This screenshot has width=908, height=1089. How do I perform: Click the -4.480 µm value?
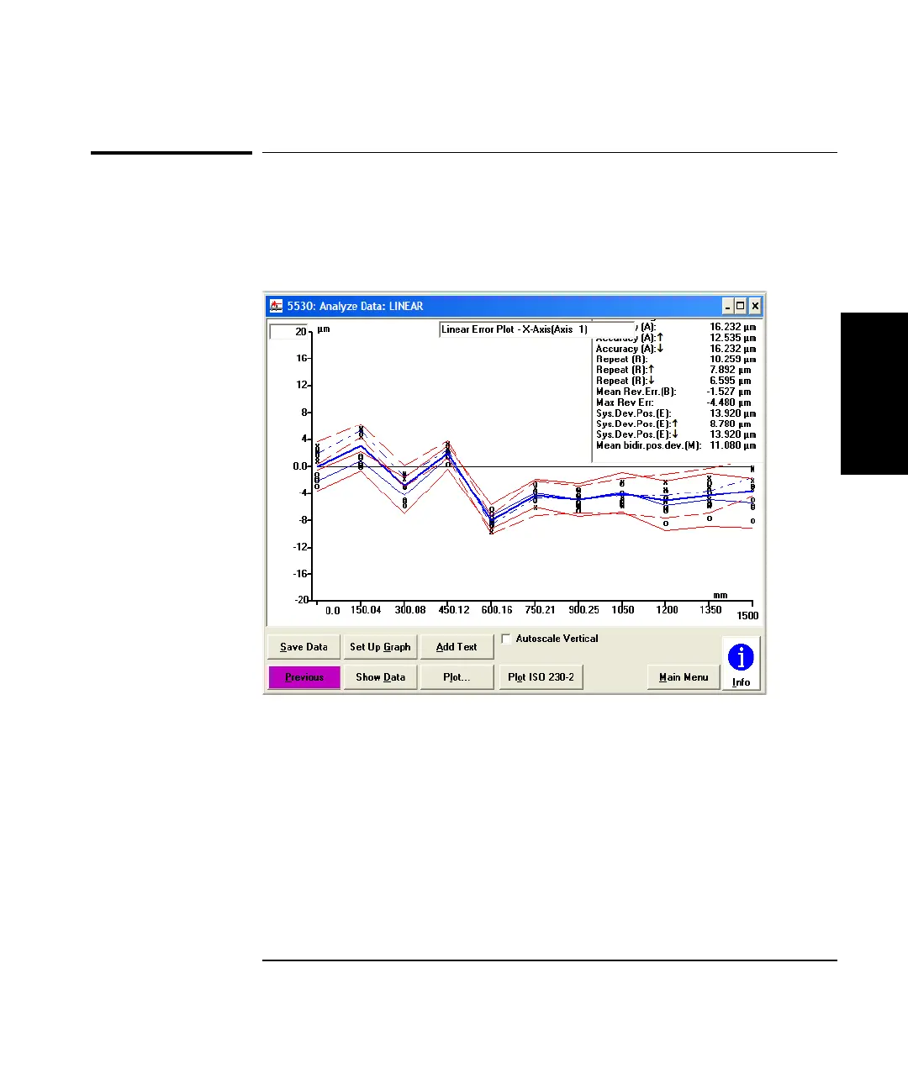tap(731, 402)
